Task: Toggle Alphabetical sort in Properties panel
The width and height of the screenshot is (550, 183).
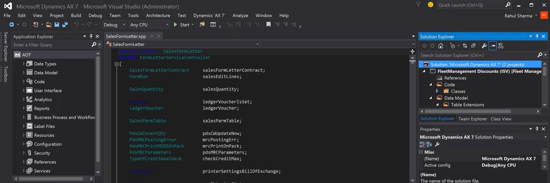Action: [x=429, y=144]
